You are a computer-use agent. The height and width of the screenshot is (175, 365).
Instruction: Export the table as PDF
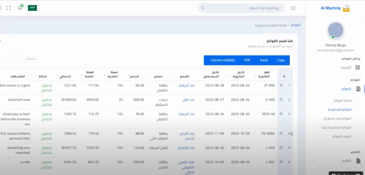tap(247, 60)
